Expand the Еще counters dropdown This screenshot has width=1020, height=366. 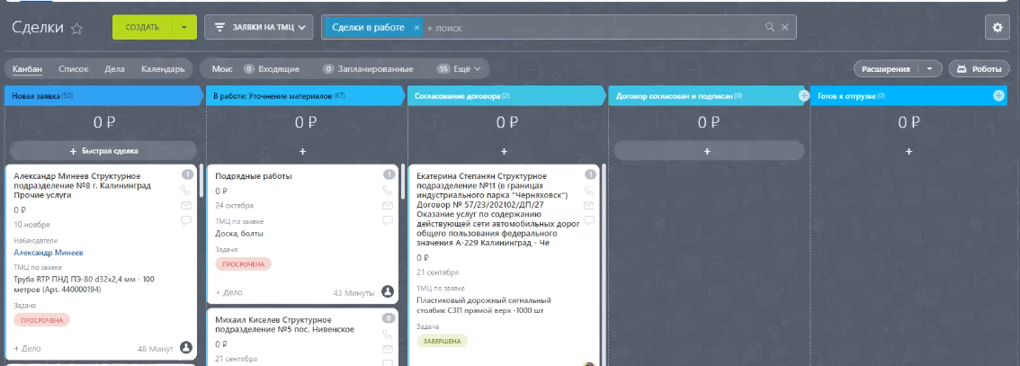(461, 69)
